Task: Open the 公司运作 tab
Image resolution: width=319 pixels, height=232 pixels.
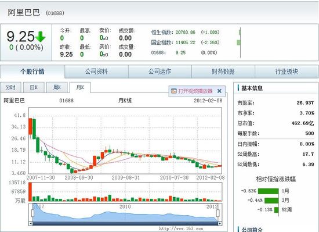Action: (x=160, y=72)
